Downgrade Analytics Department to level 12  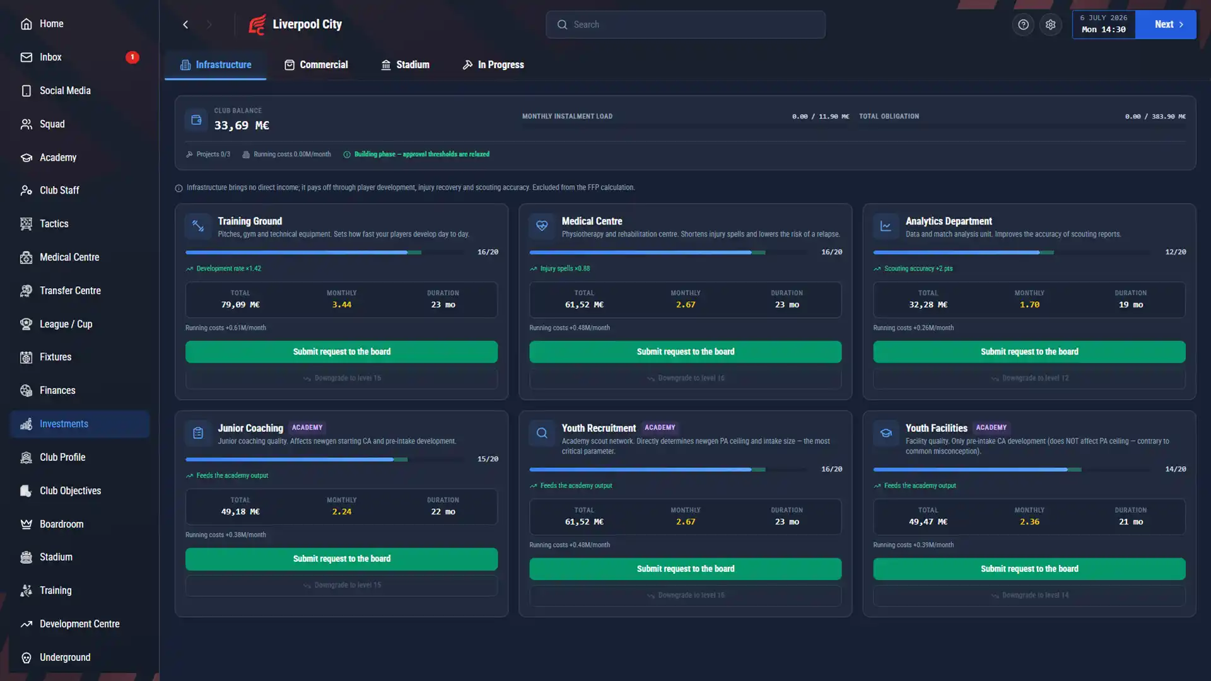[1029, 378]
